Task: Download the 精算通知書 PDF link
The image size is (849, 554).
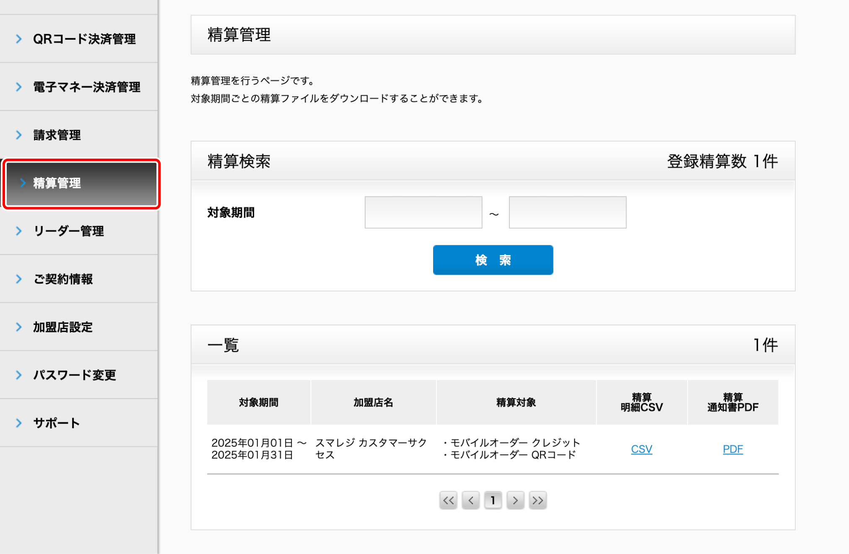Action: (732, 449)
